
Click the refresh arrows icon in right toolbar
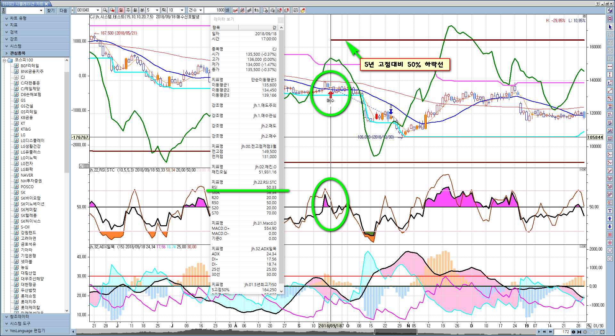(x=610, y=11)
